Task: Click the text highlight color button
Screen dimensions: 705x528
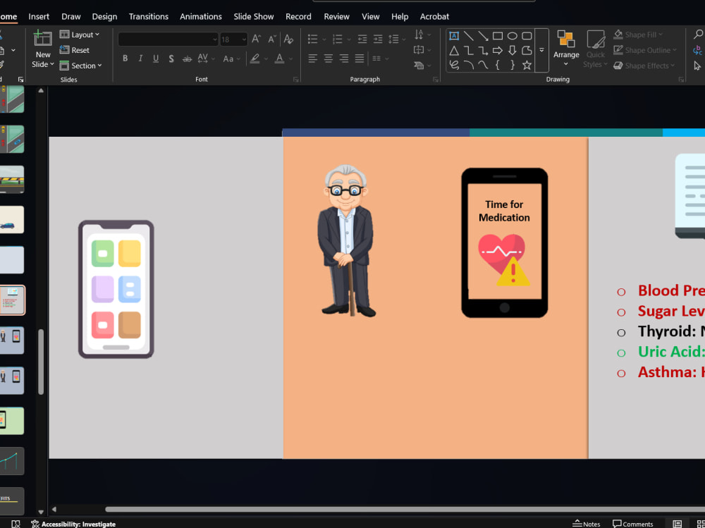Action: [x=255, y=59]
